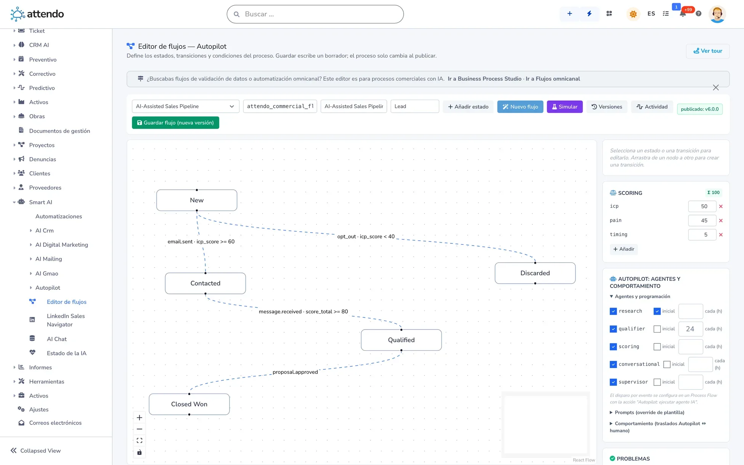Expand Prompts (override de plantilla) section
This screenshot has height=465, width=744.
pos(647,413)
